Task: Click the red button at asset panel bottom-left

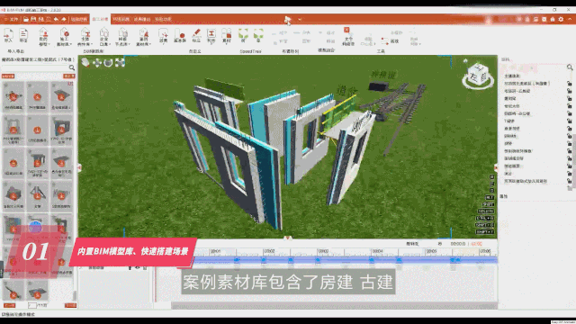Action: [x=9, y=305]
